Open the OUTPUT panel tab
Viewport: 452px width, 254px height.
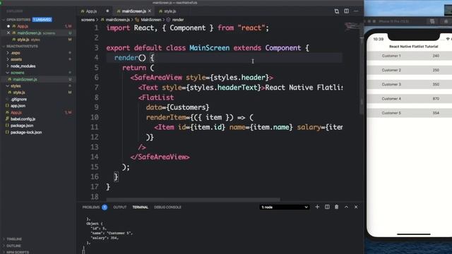click(x=119, y=207)
